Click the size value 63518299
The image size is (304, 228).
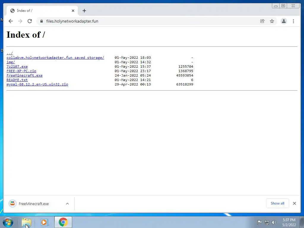tap(185, 84)
